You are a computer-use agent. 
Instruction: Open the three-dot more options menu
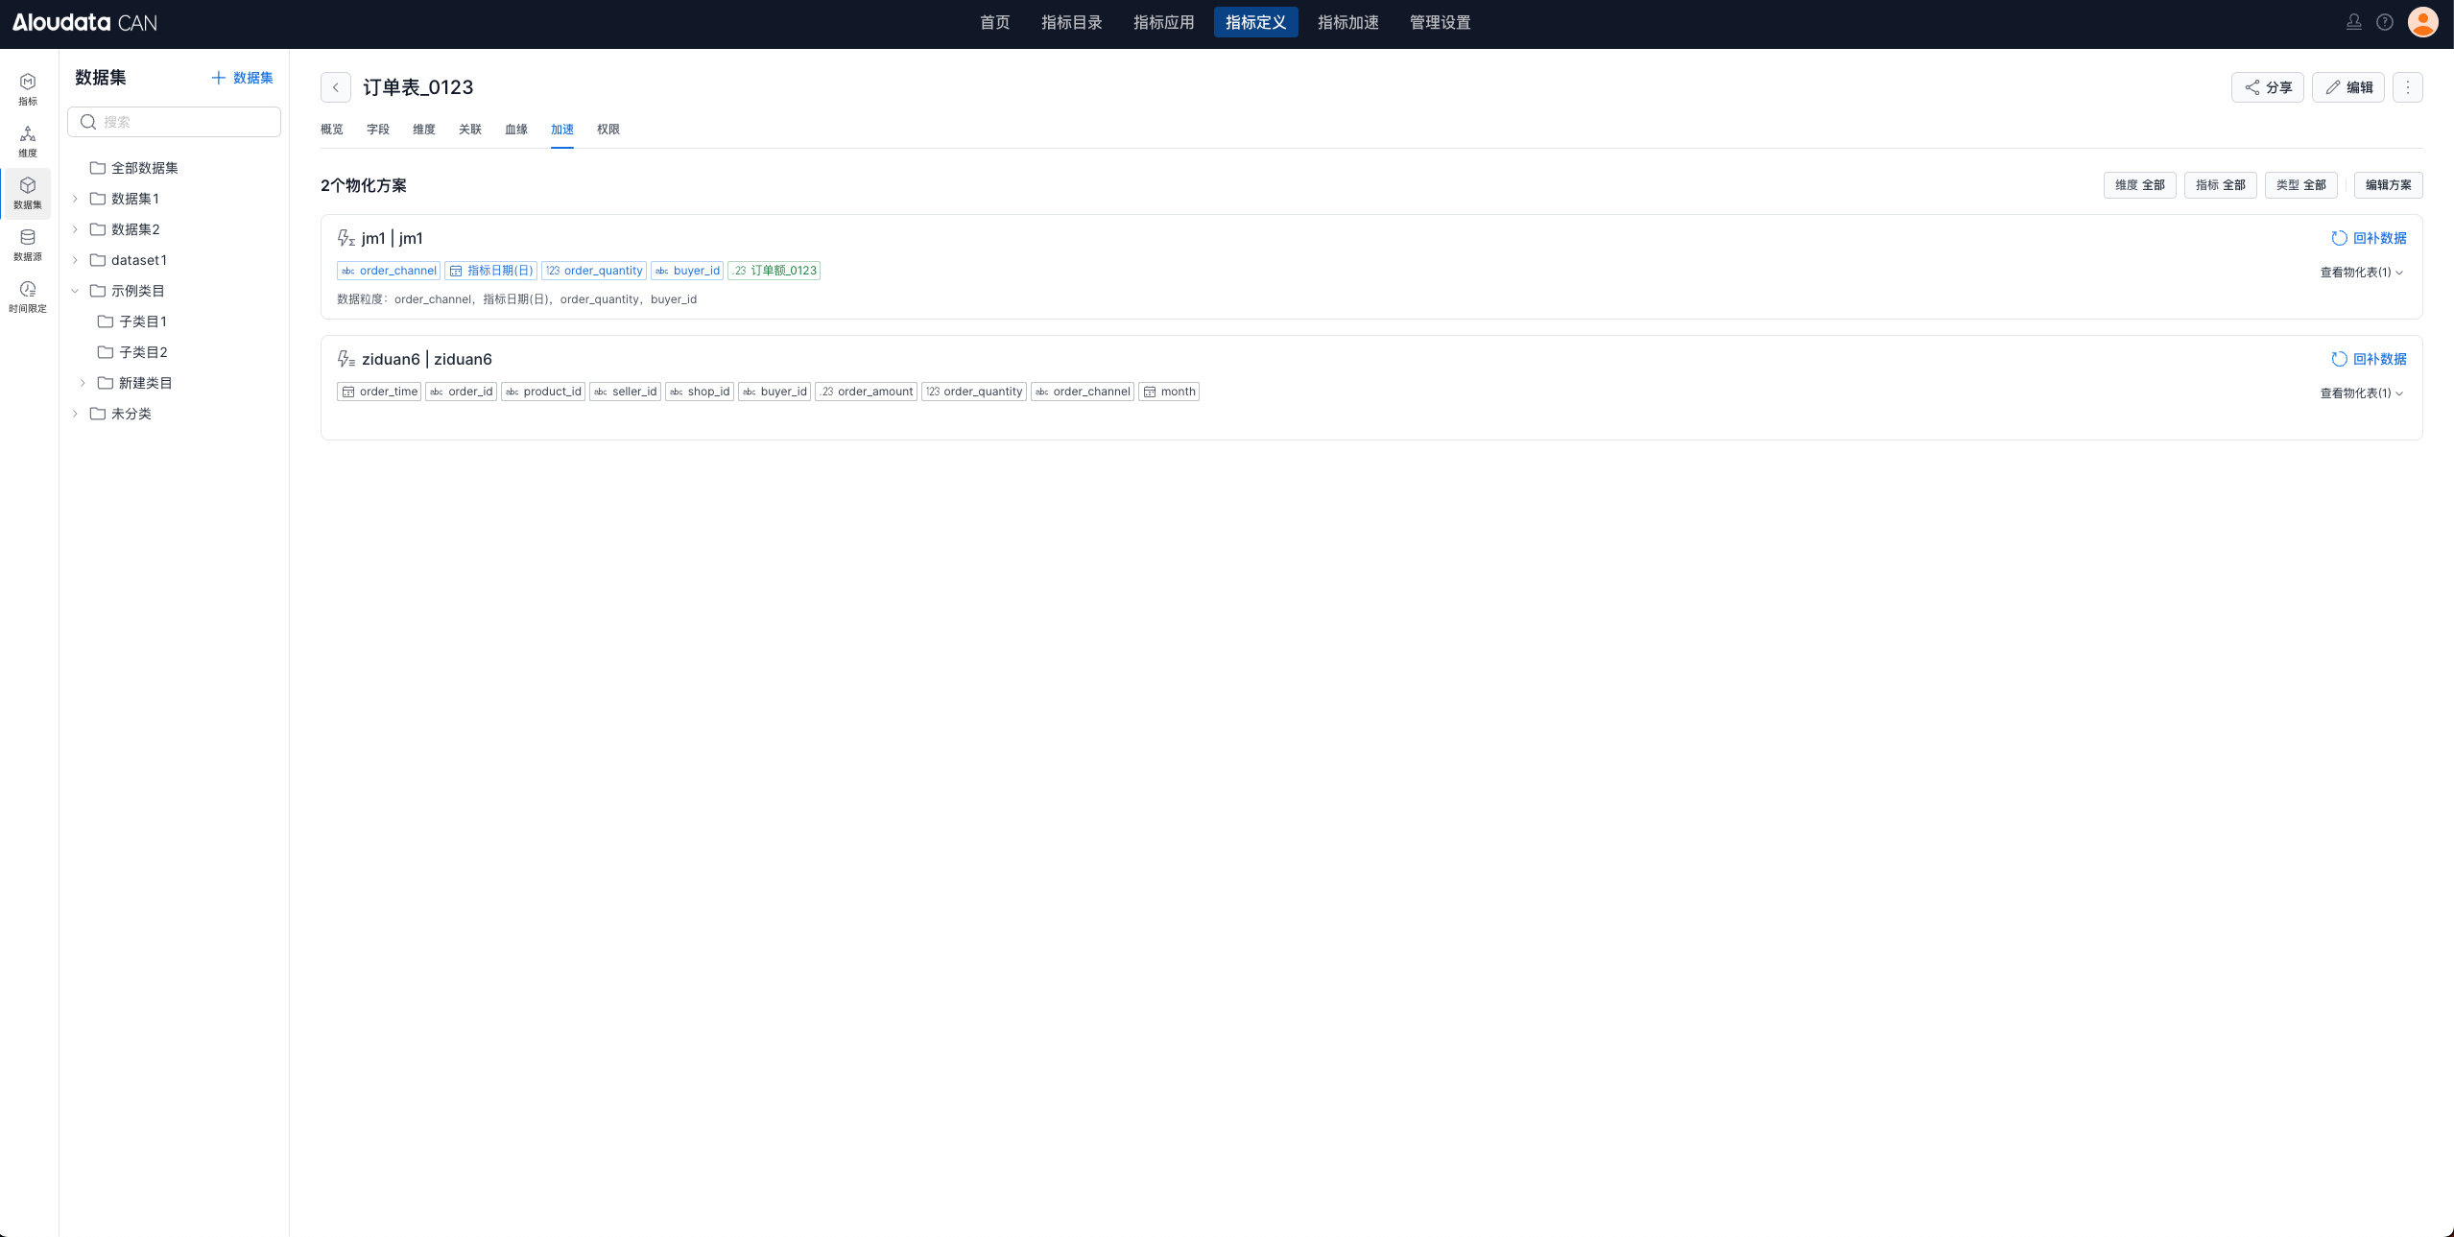click(2407, 87)
